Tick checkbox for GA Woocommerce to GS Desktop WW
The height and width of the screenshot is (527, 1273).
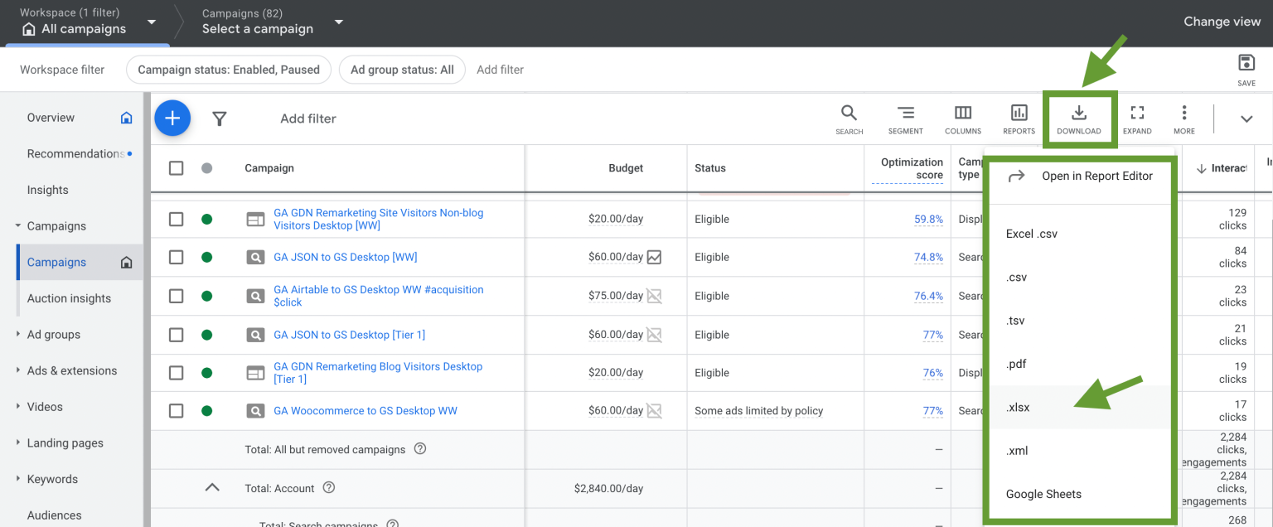[x=176, y=411]
